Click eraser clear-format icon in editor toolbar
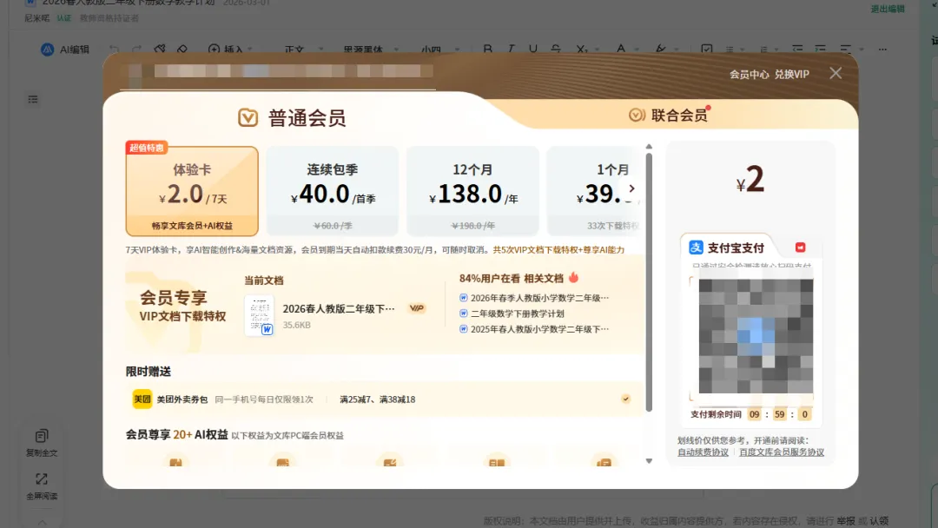The height and width of the screenshot is (528, 938). pos(182,49)
